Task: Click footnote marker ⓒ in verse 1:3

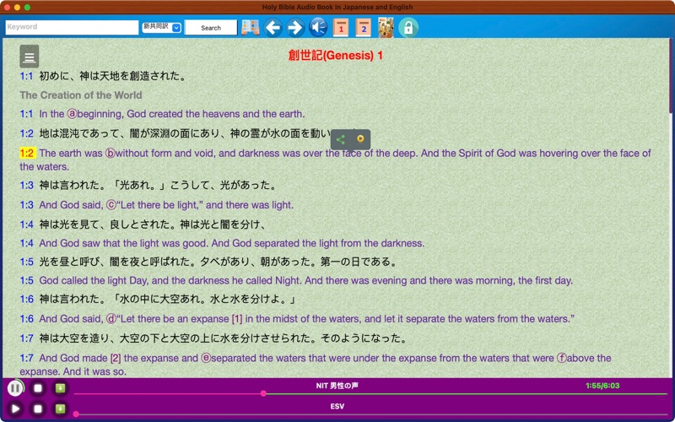Action: [111, 205]
